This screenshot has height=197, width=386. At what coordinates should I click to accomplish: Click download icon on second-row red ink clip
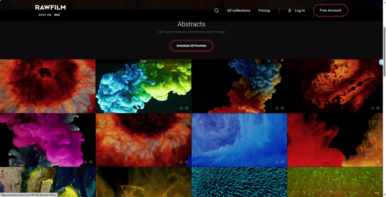373,162
